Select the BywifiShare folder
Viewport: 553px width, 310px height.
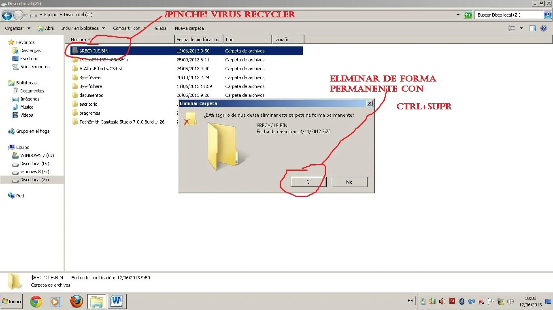[91, 86]
